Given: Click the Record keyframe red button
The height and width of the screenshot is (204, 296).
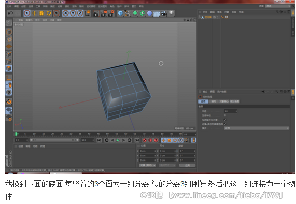Looking at the screenshot, I should [145, 140].
